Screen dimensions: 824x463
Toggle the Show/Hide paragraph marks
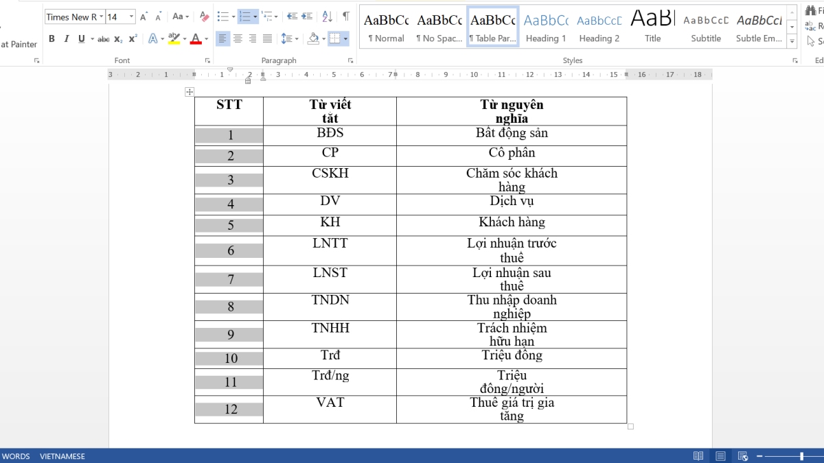[345, 17]
